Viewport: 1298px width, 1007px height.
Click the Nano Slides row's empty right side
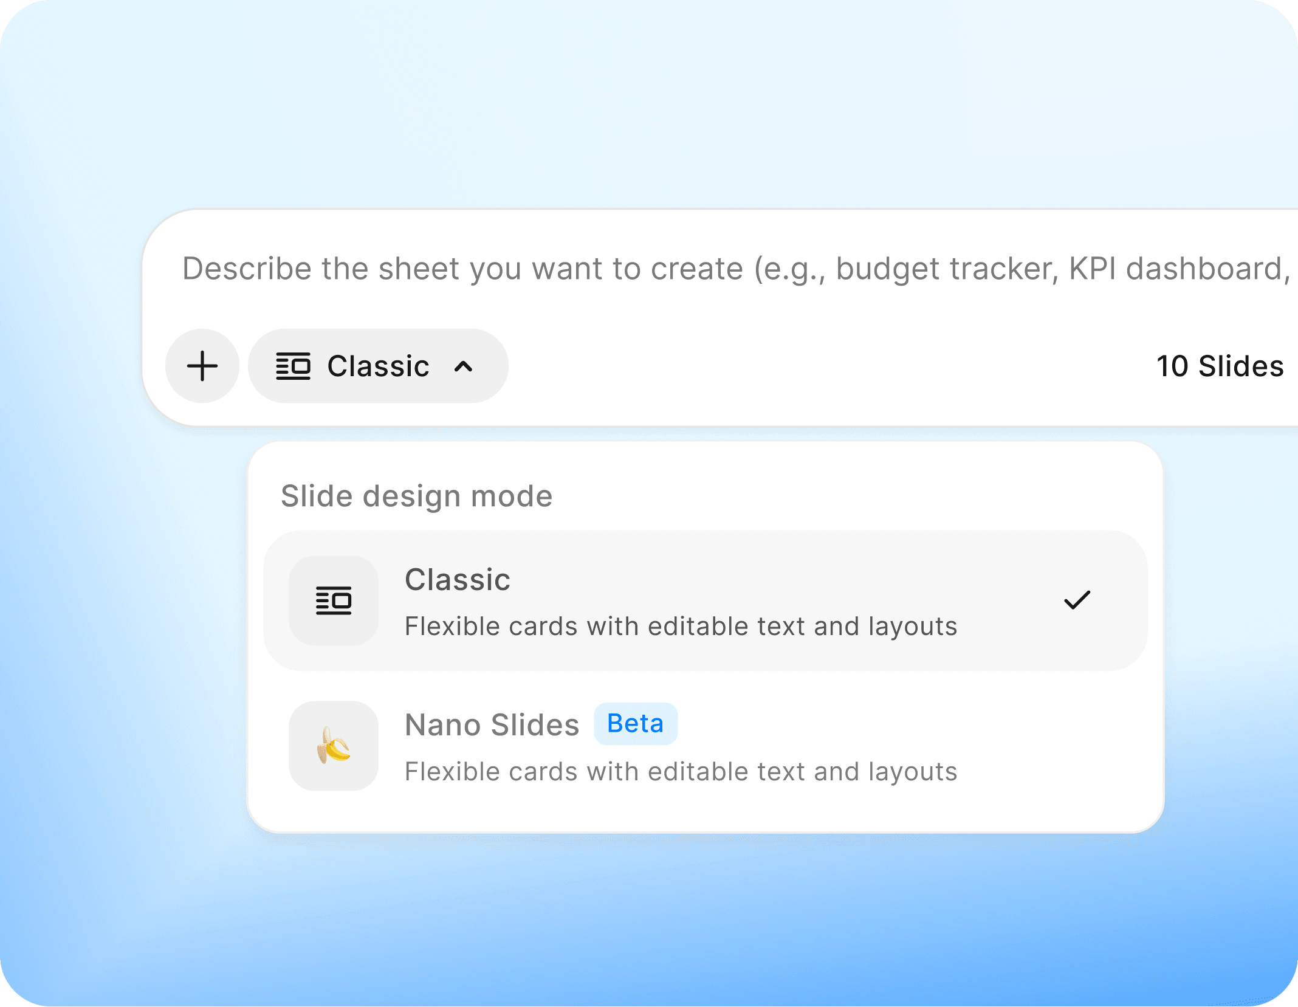[x=1063, y=746]
